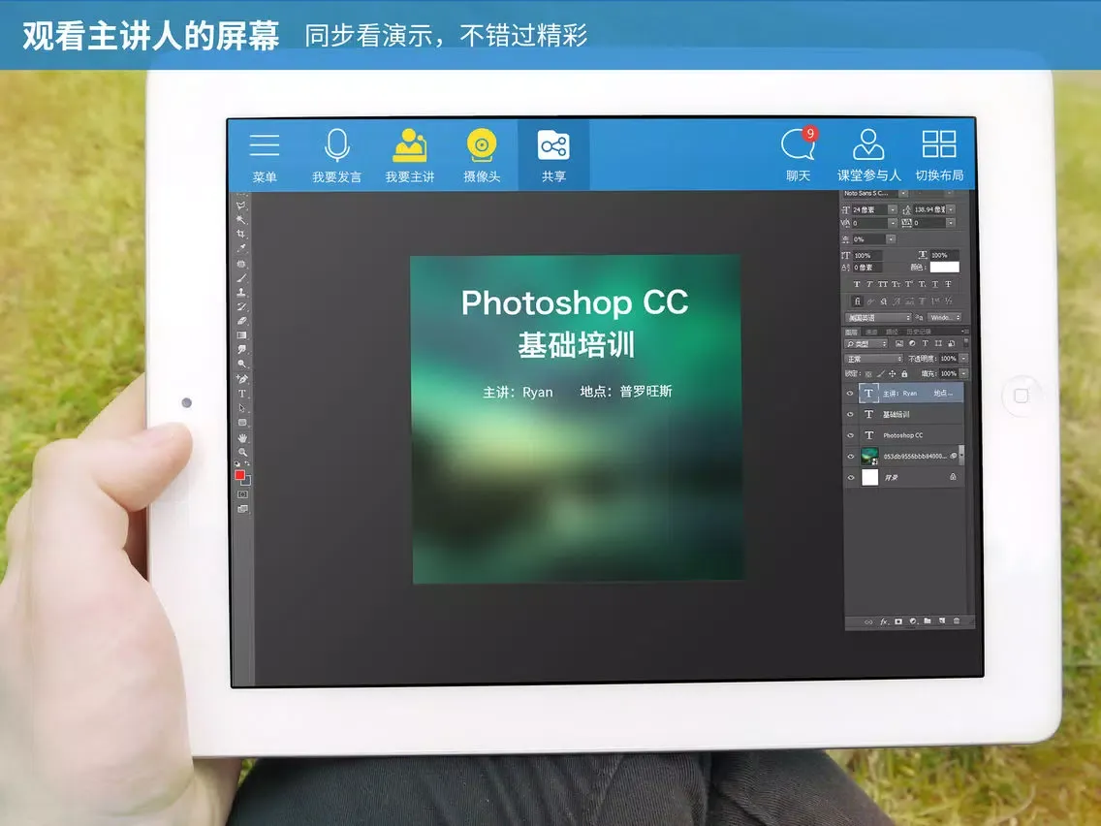
Task: Select the Healing Brush tool
Action: [x=240, y=264]
